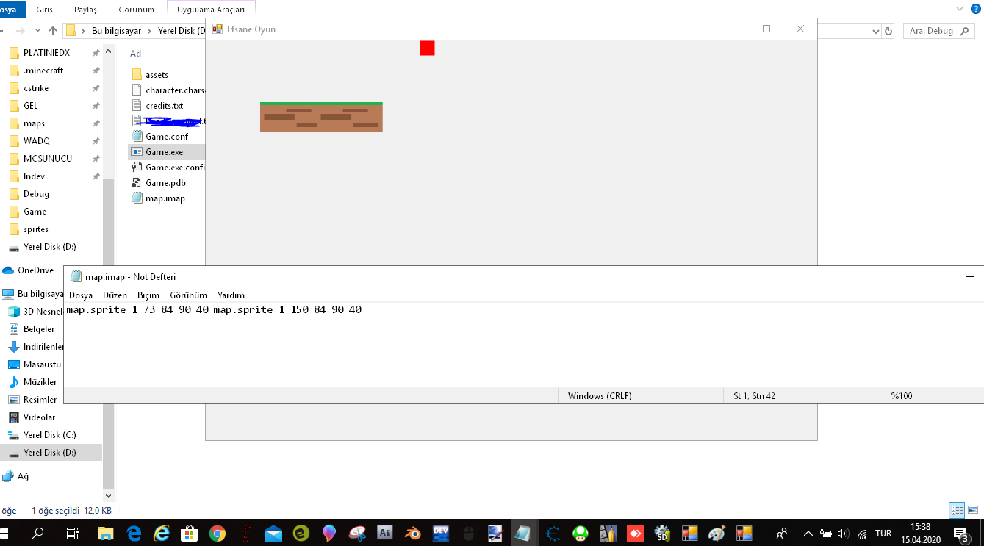The width and height of the screenshot is (984, 546).
Task: Launch Microsoft Edge from the taskbar
Action: pyautogui.click(x=134, y=534)
